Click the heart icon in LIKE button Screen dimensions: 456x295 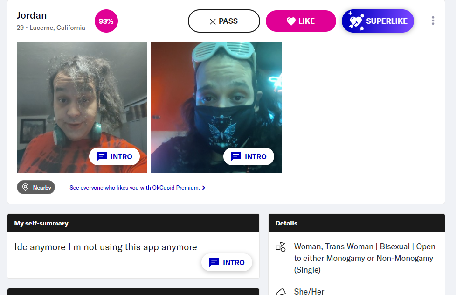291,21
